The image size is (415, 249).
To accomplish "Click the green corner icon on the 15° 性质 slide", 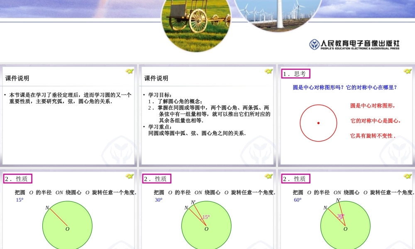I will [129, 176].
